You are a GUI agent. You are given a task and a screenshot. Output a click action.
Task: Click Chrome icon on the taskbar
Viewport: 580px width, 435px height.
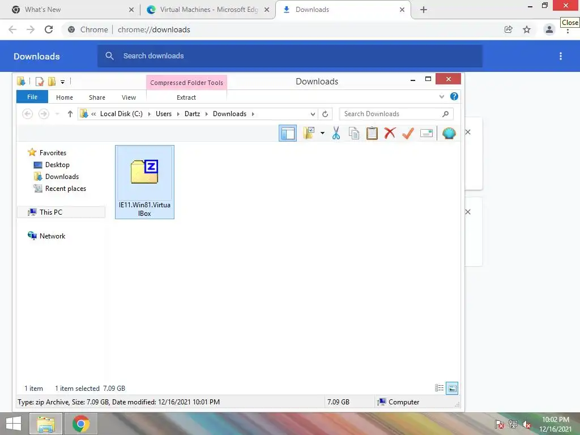[x=81, y=424]
